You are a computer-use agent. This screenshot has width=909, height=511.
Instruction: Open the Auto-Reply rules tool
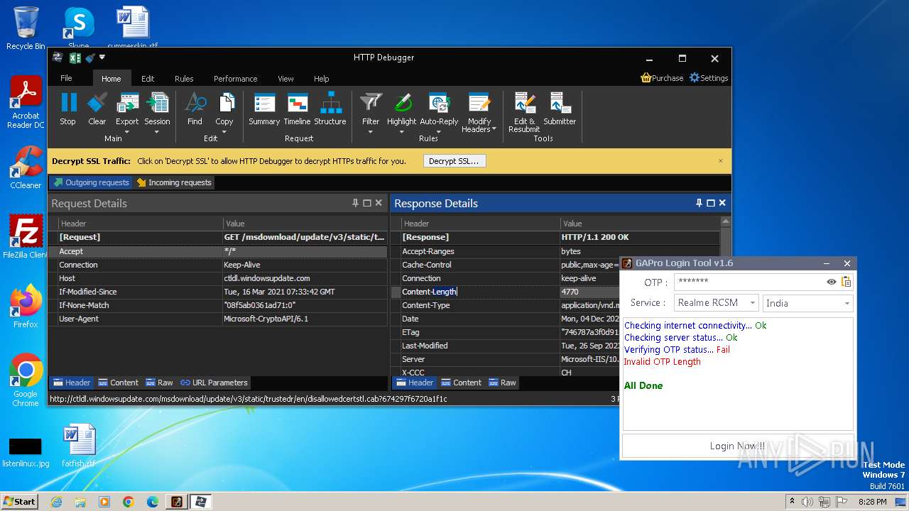[439, 104]
